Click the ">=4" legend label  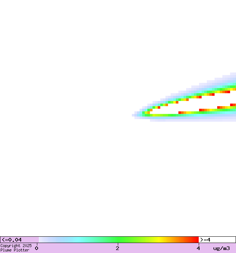(x=205, y=240)
